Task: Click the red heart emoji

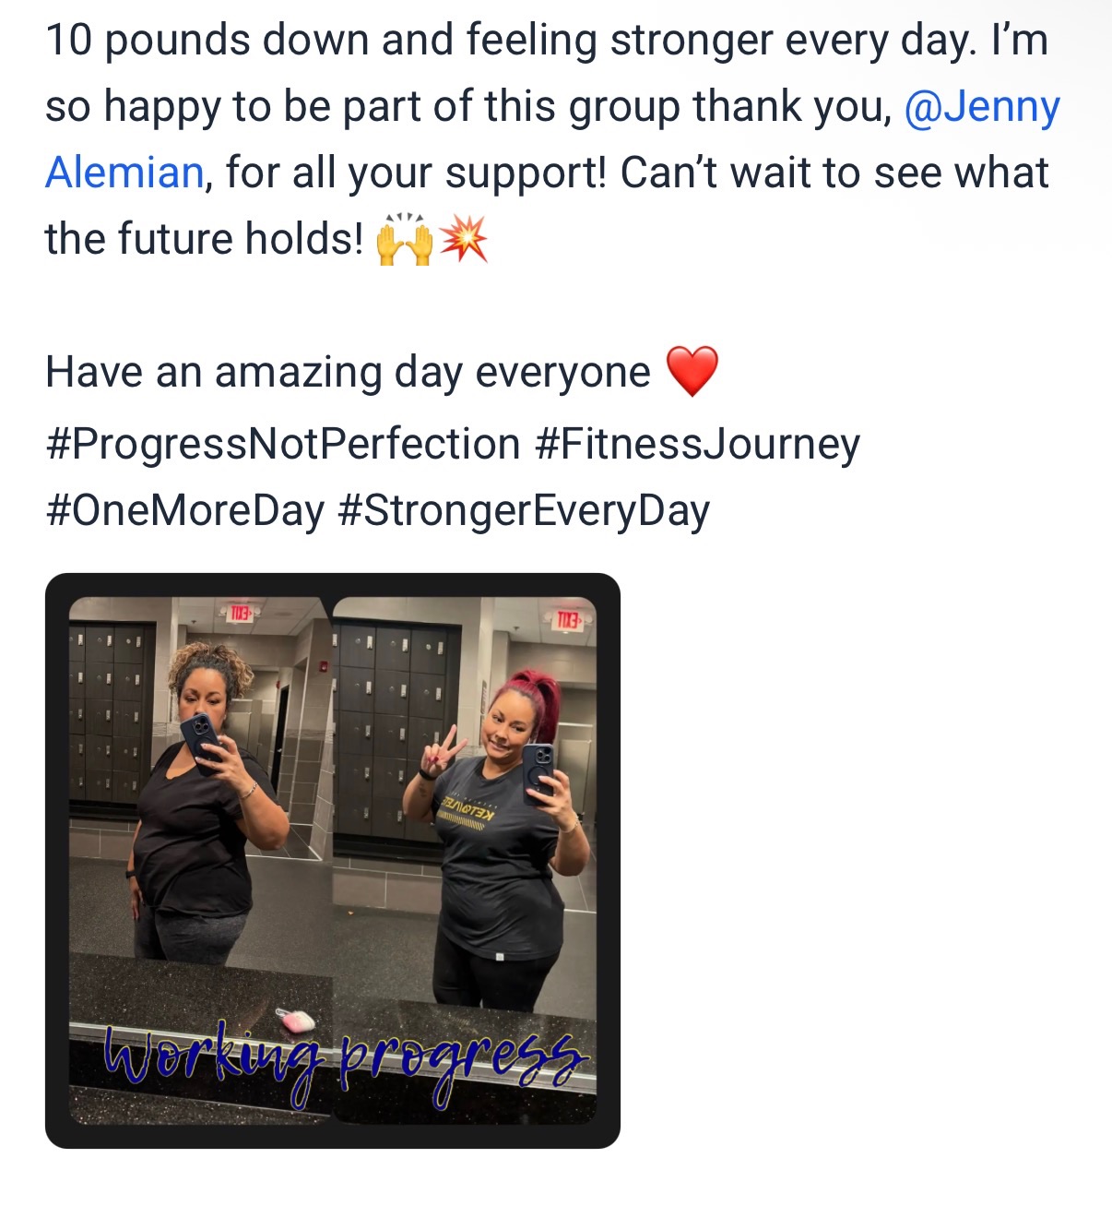Action: point(692,372)
